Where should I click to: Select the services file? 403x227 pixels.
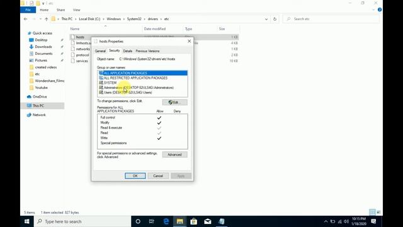[x=82, y=61]
